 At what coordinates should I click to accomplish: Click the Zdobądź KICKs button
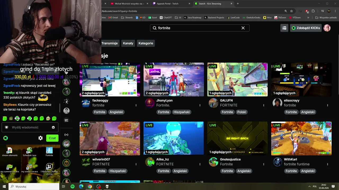point(306,28)
